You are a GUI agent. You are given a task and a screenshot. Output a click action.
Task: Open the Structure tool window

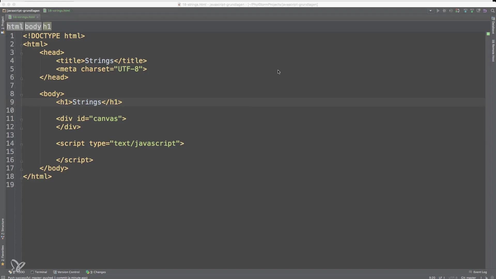coord(3,229)
